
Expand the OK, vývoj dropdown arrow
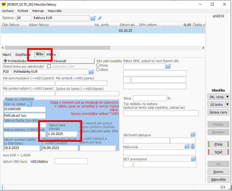227,97
